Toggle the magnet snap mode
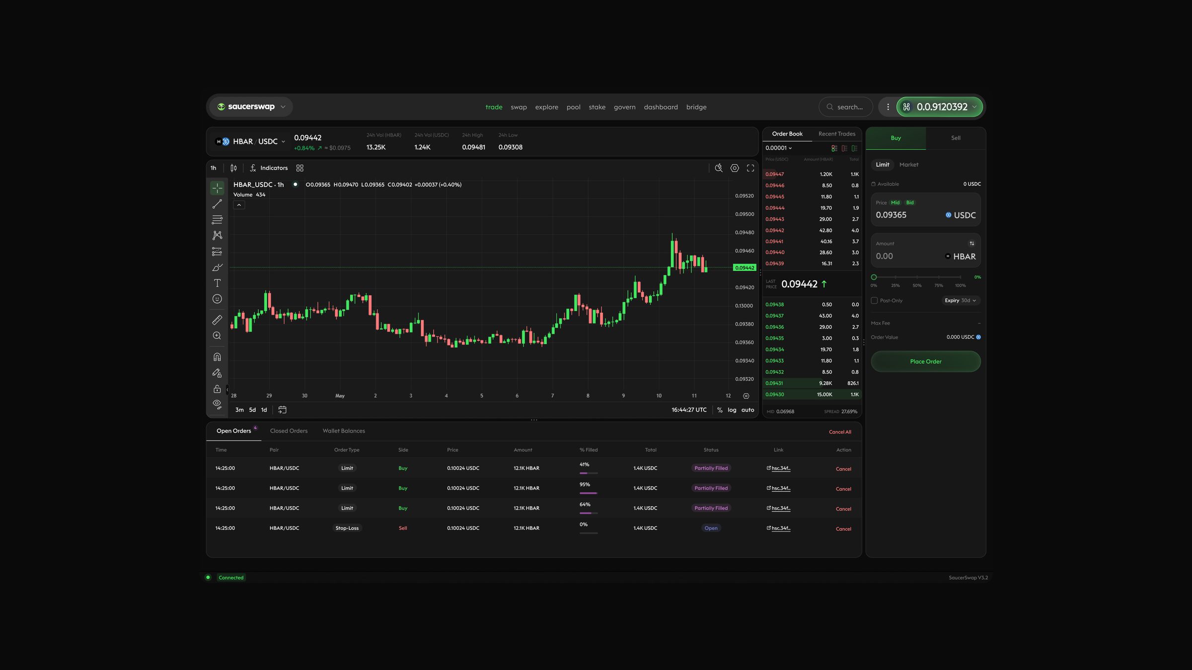Image resolution: width=1192 pixels, height=670 pixels. coord(217,357)
